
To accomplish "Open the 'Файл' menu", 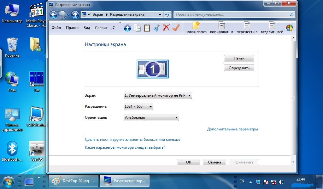I will (56, 28).
